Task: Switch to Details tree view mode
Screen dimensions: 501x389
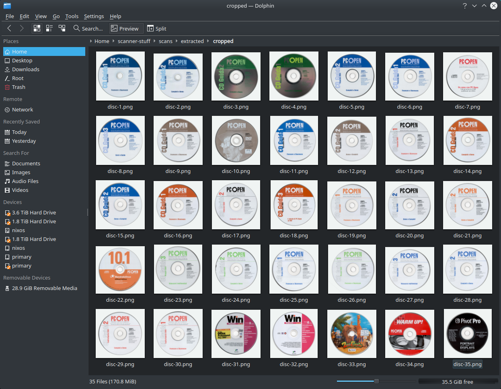Action: coord(62,28)
